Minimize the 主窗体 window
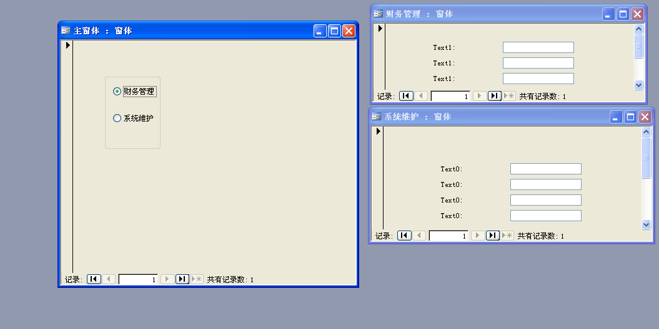Viewport: 659px width, 329px height. coord(320,31)
